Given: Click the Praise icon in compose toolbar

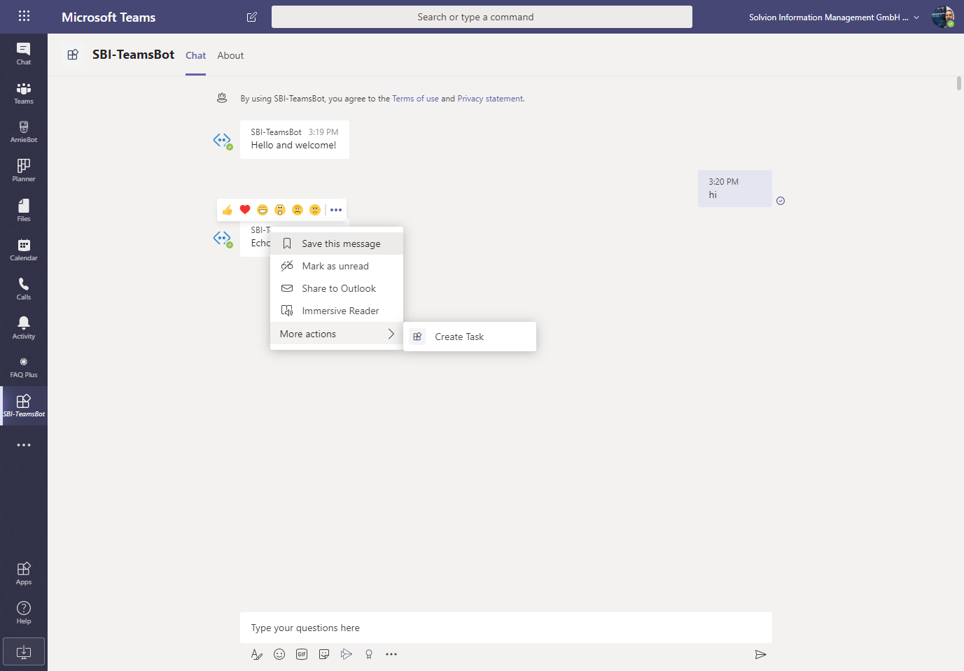Looking at the screenshot, I should (x=369, y=654).
